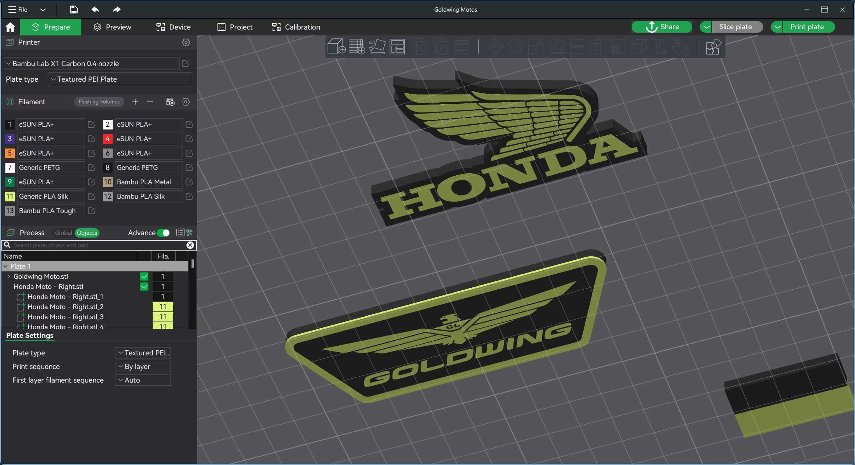This screenshot has width=855, height=465.
Task: Switch to the Project tab
Action: [x=235, y=27]
